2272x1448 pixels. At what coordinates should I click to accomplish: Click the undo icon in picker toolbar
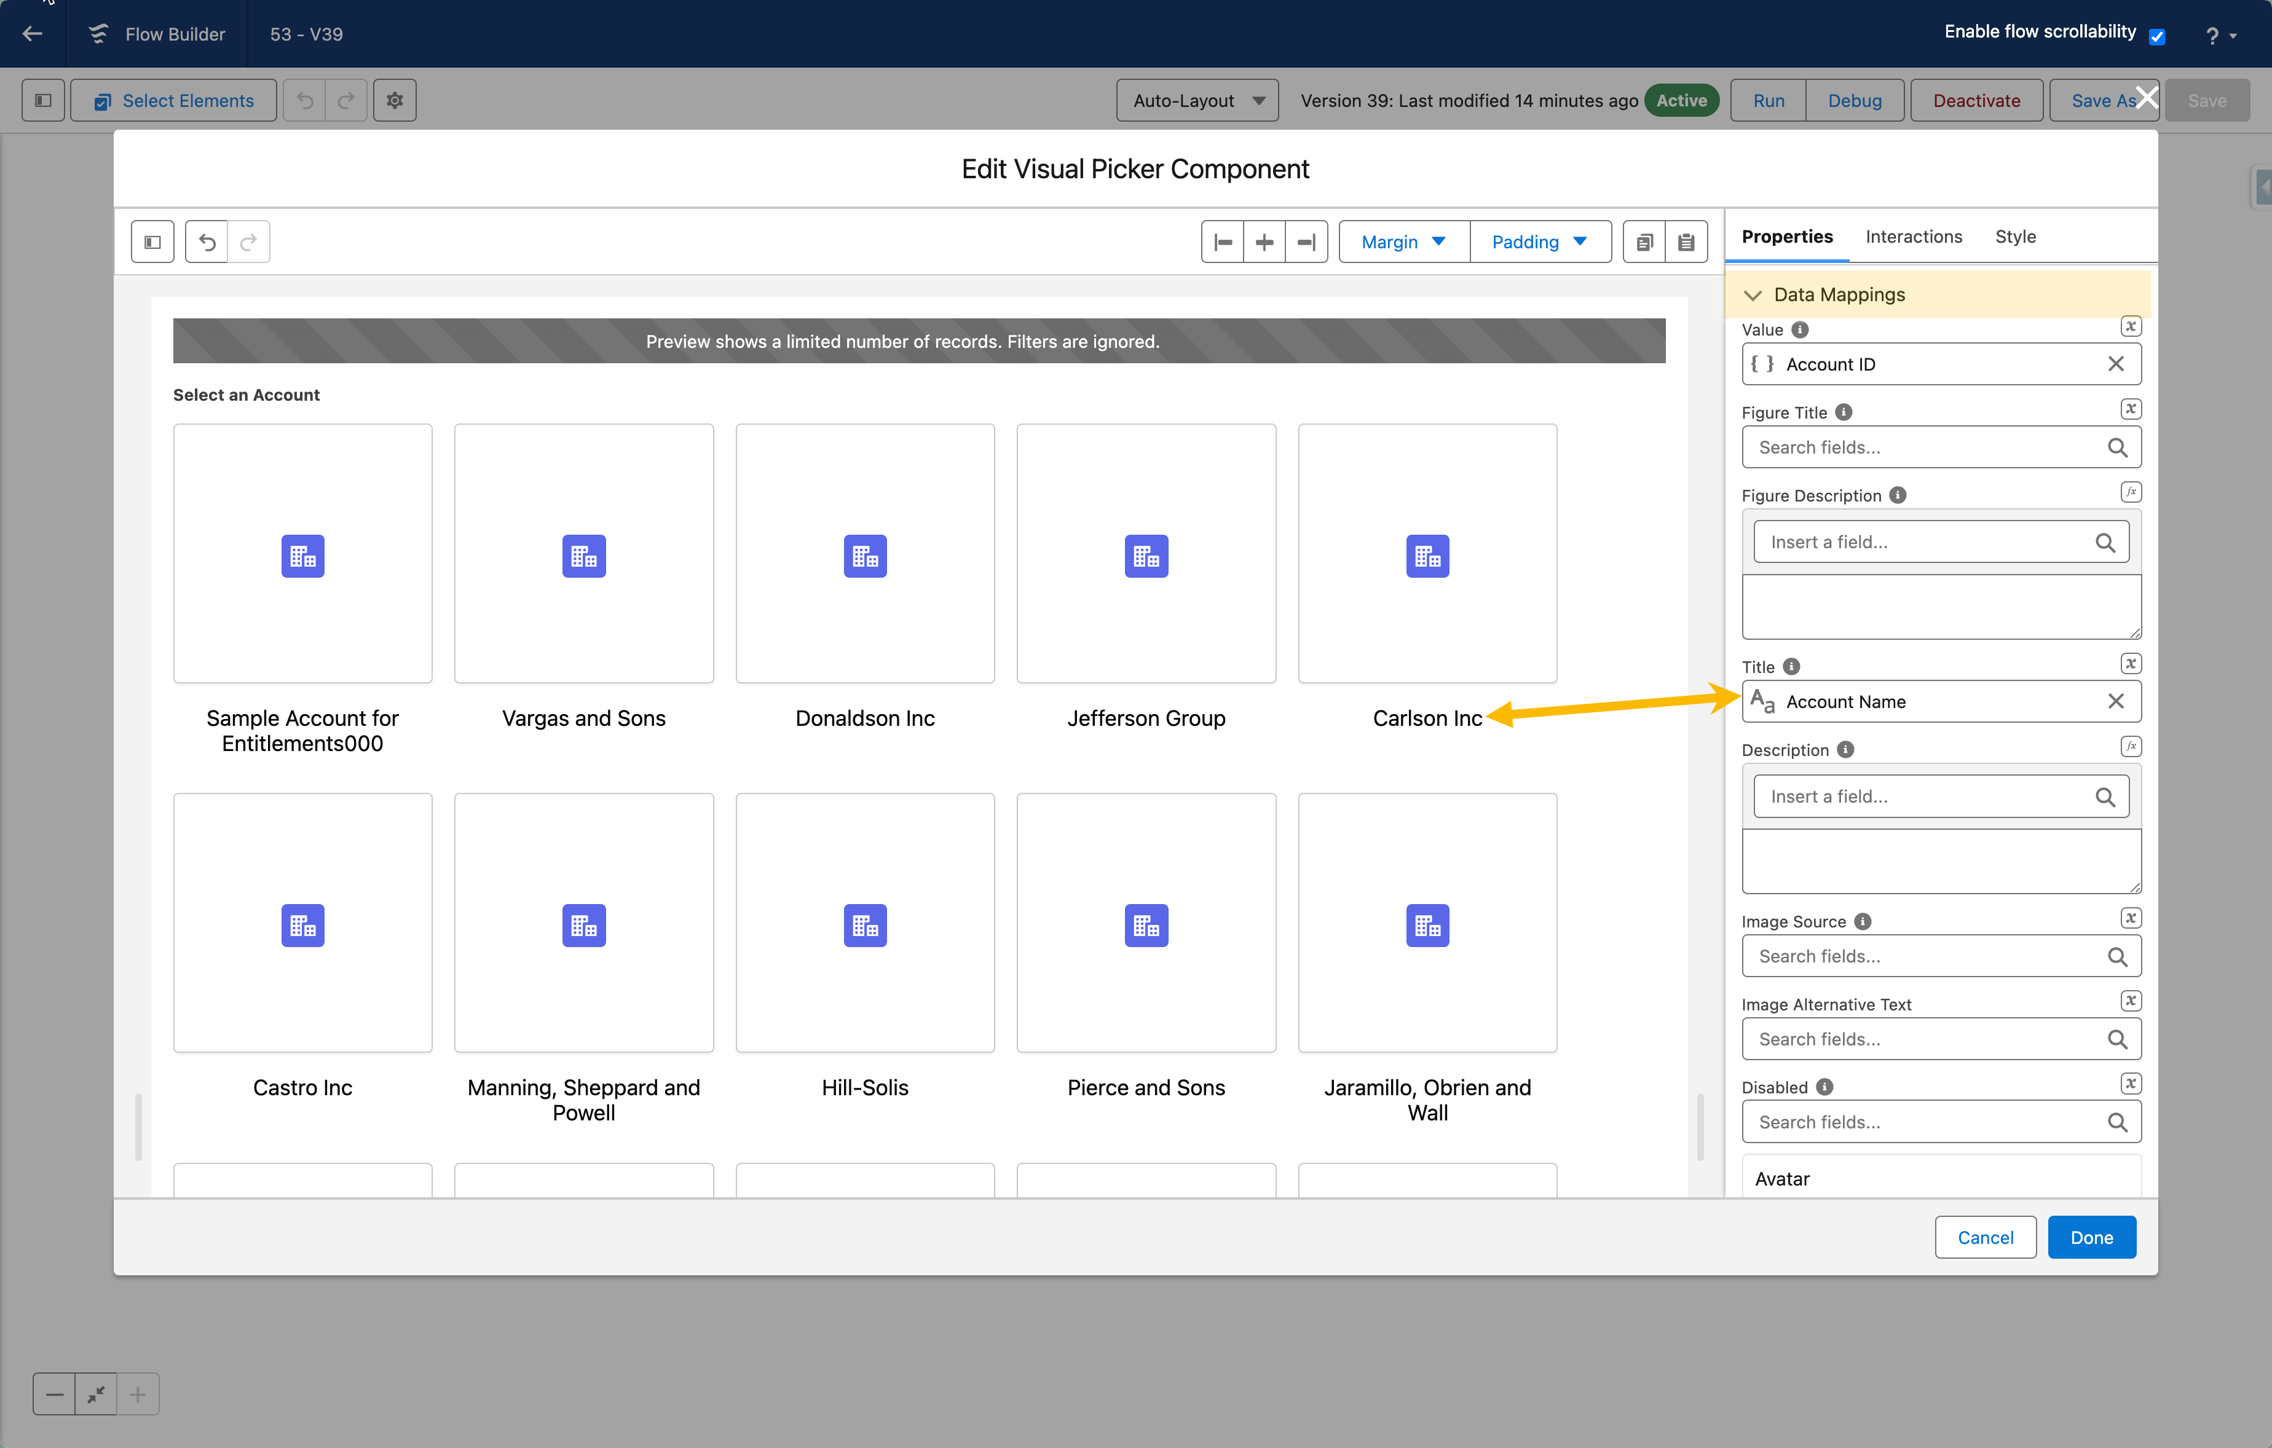(207, 242)
